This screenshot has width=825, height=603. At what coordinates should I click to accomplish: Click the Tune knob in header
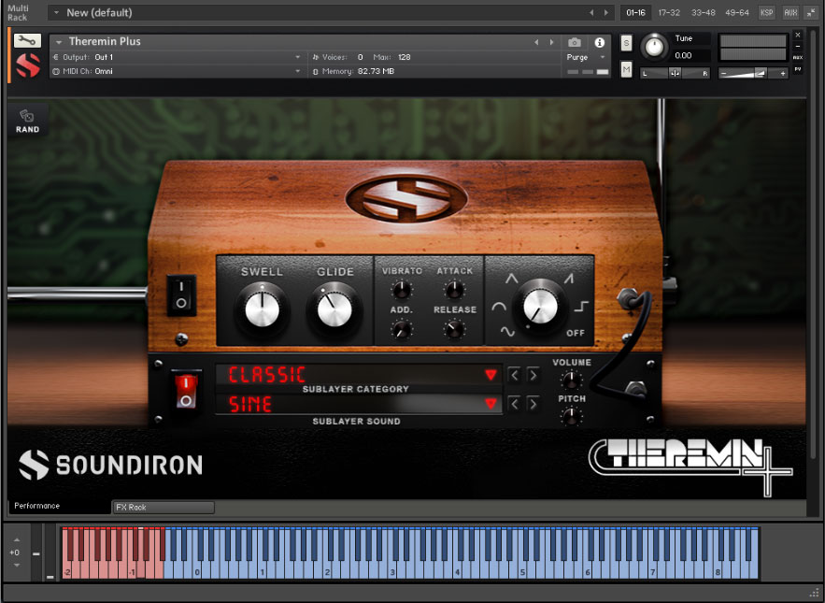(654, 47)
